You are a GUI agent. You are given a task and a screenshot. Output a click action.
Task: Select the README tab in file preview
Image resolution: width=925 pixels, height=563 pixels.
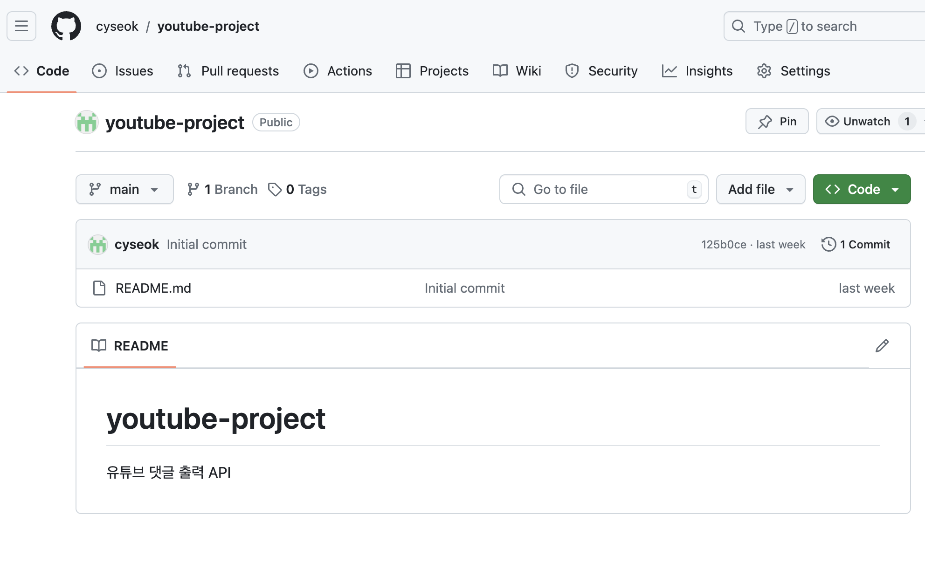tap(130, 346)
